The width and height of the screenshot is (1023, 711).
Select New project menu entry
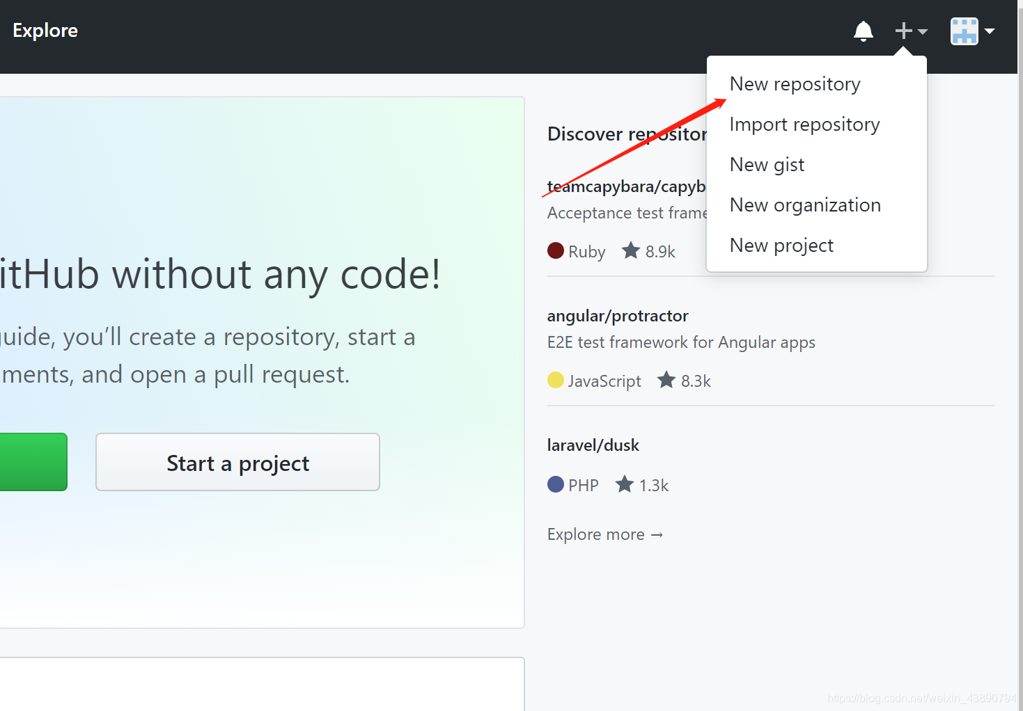[x=816, y=245]
